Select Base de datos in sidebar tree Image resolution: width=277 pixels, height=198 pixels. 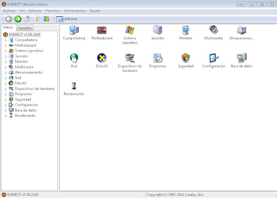pos(26,110)
